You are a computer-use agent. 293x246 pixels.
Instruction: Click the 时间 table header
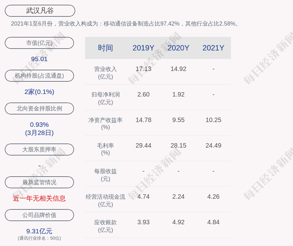[x=105, y=48]
